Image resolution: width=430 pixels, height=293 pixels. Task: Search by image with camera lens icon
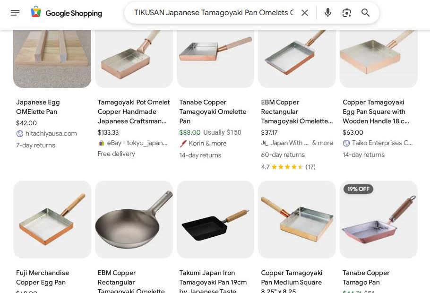point(347,13)
